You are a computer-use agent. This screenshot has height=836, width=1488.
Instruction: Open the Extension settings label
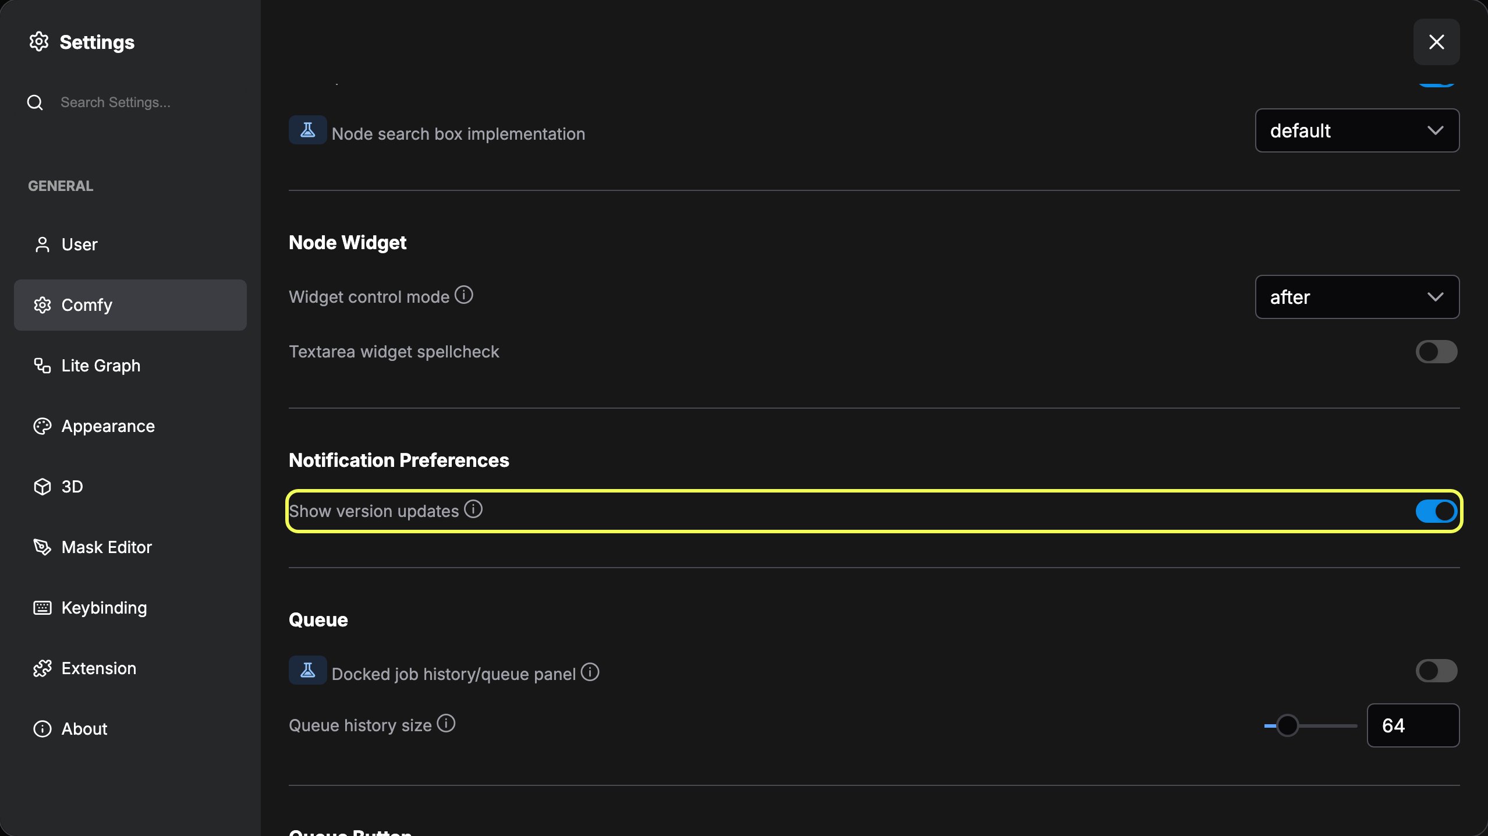point(99,668)
